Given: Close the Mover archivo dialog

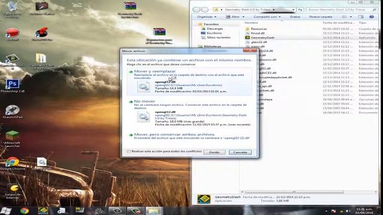Looking at the screenshot, I should click(250, 50).
